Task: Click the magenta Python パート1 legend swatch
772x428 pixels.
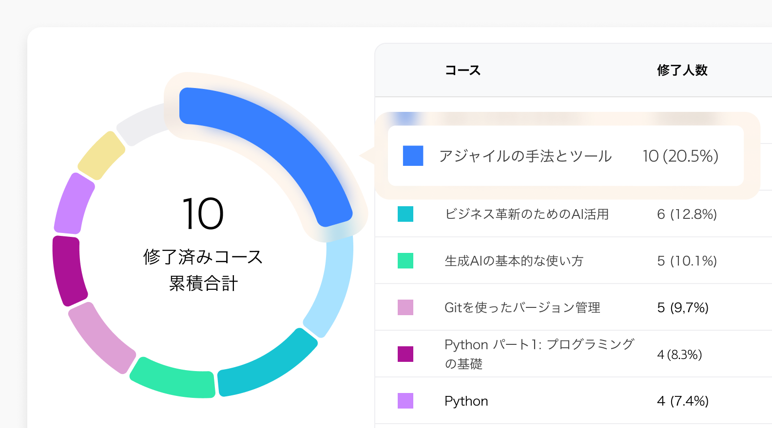Action: [405, 354]
